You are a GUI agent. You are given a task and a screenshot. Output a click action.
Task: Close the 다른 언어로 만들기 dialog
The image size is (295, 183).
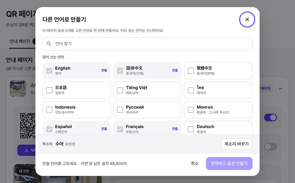coord(247,19)
